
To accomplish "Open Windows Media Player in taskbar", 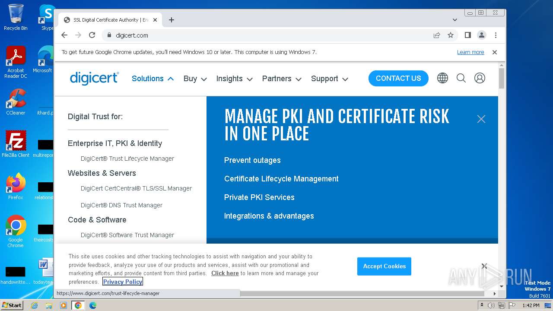I will [x=64, y=305].
